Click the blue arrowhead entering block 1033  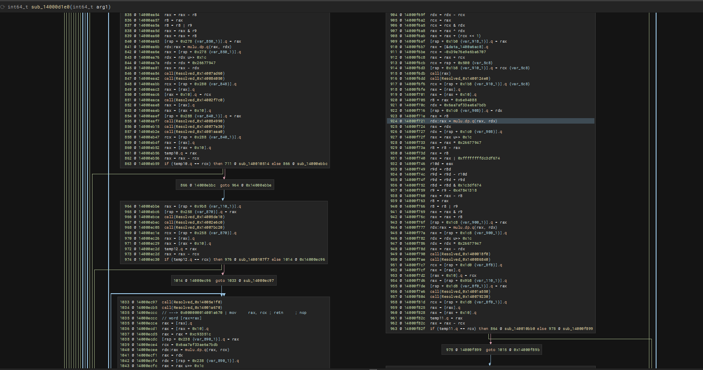pos(223,294)
